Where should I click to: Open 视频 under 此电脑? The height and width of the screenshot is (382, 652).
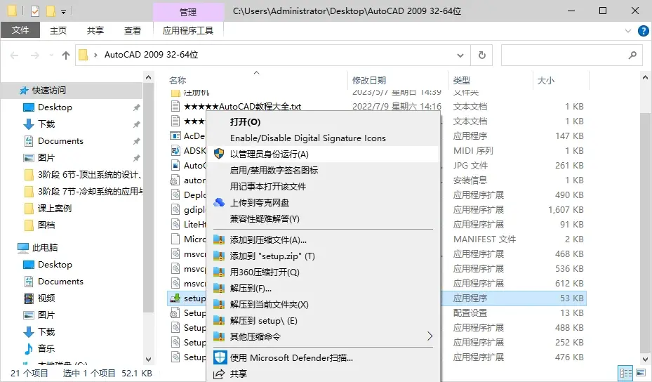pyautogui.click(x=46, y=298)
